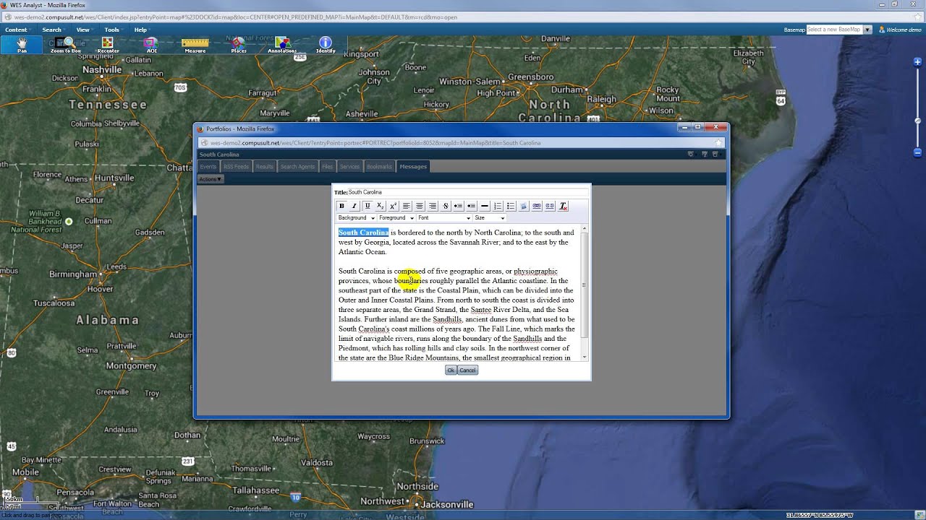Switch to the Bookmarks tab
The image size is (926, 520).
coord(379,167)
